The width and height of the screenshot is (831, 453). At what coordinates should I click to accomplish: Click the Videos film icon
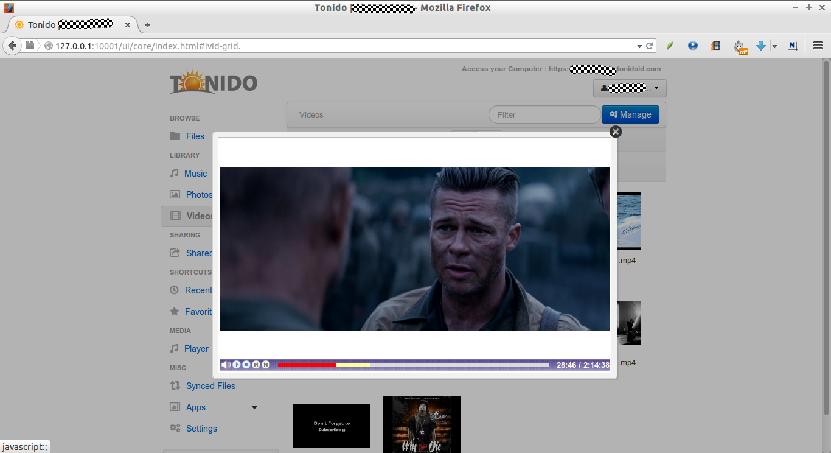point(175,216)
